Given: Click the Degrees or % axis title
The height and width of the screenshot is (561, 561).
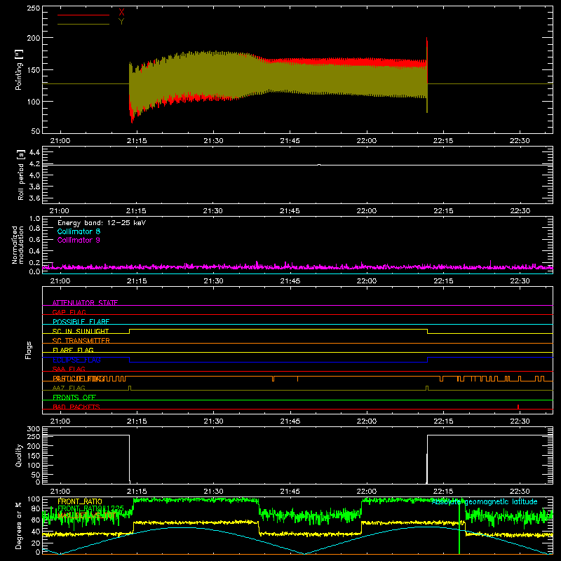Looking at the screenshot, I should 19,526.
